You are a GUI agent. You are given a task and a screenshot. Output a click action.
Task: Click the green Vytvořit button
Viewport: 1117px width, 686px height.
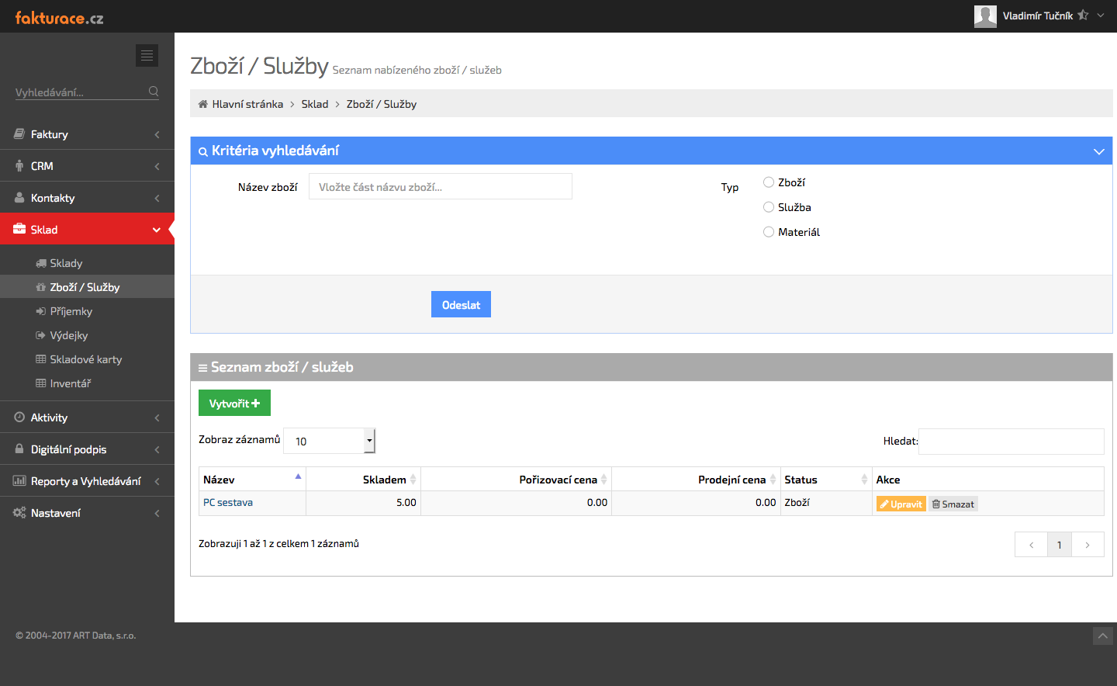click(234, 404)
